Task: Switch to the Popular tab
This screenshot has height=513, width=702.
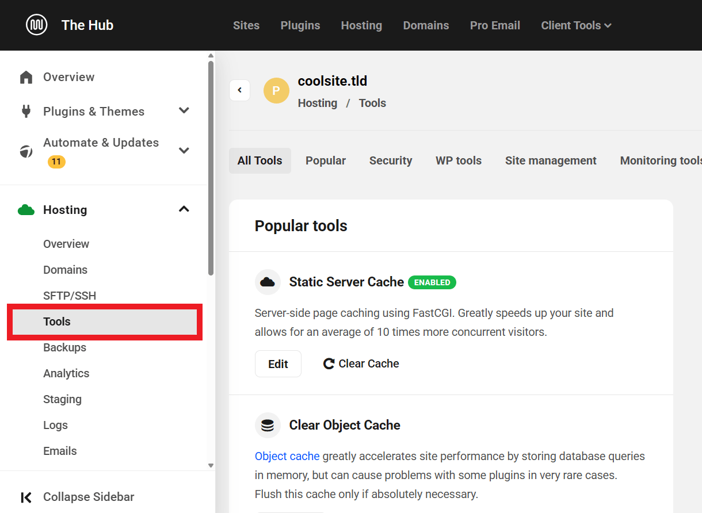Action: [326, 160]
